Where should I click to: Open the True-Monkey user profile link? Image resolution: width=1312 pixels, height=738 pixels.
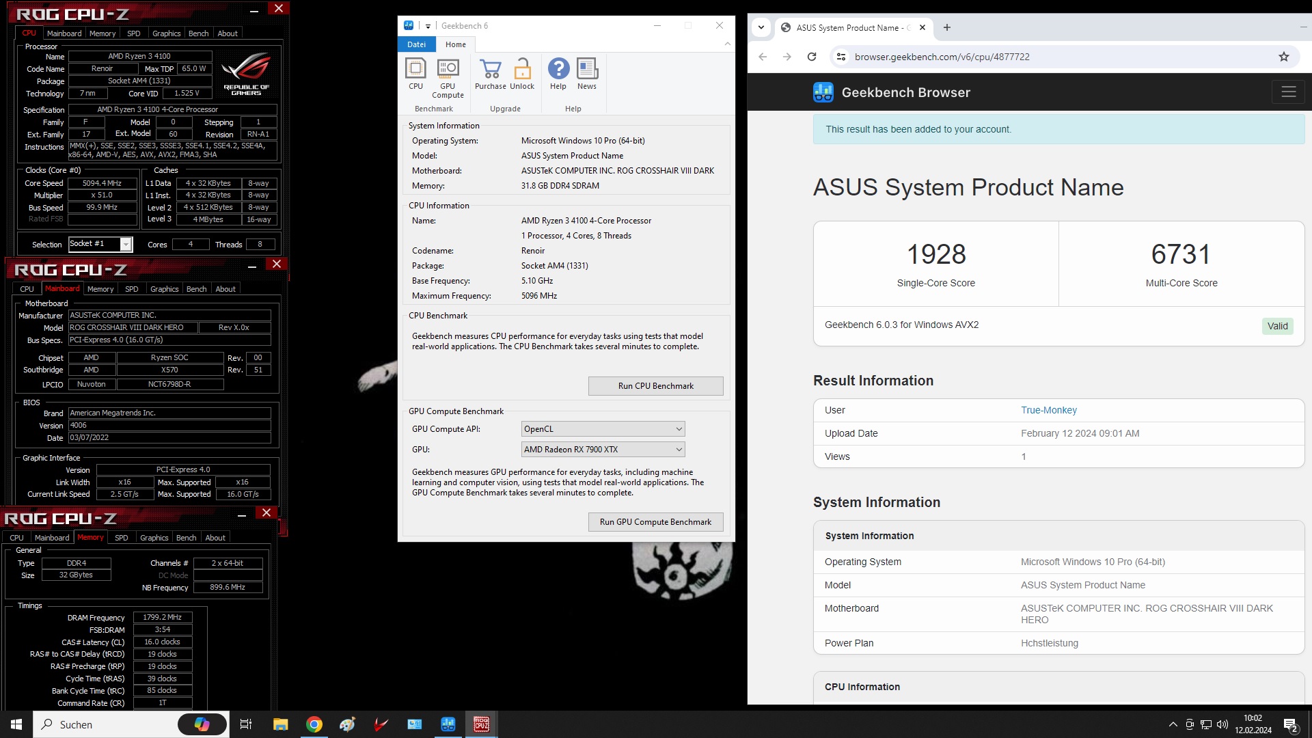(1048, 410)
